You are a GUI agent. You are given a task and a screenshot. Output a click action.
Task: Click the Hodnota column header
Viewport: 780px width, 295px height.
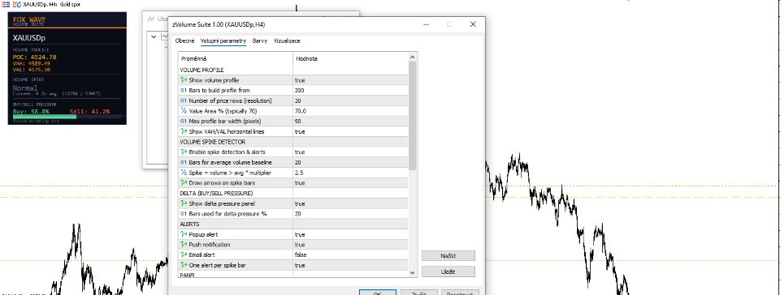coord(350,58)
